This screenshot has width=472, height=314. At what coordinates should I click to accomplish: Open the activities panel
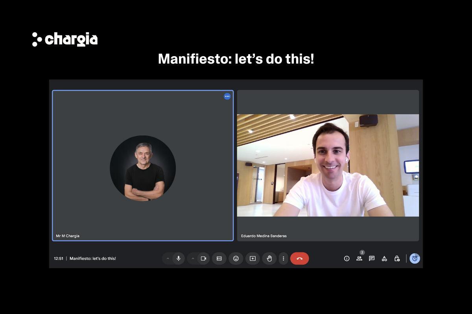coord(384,258)
